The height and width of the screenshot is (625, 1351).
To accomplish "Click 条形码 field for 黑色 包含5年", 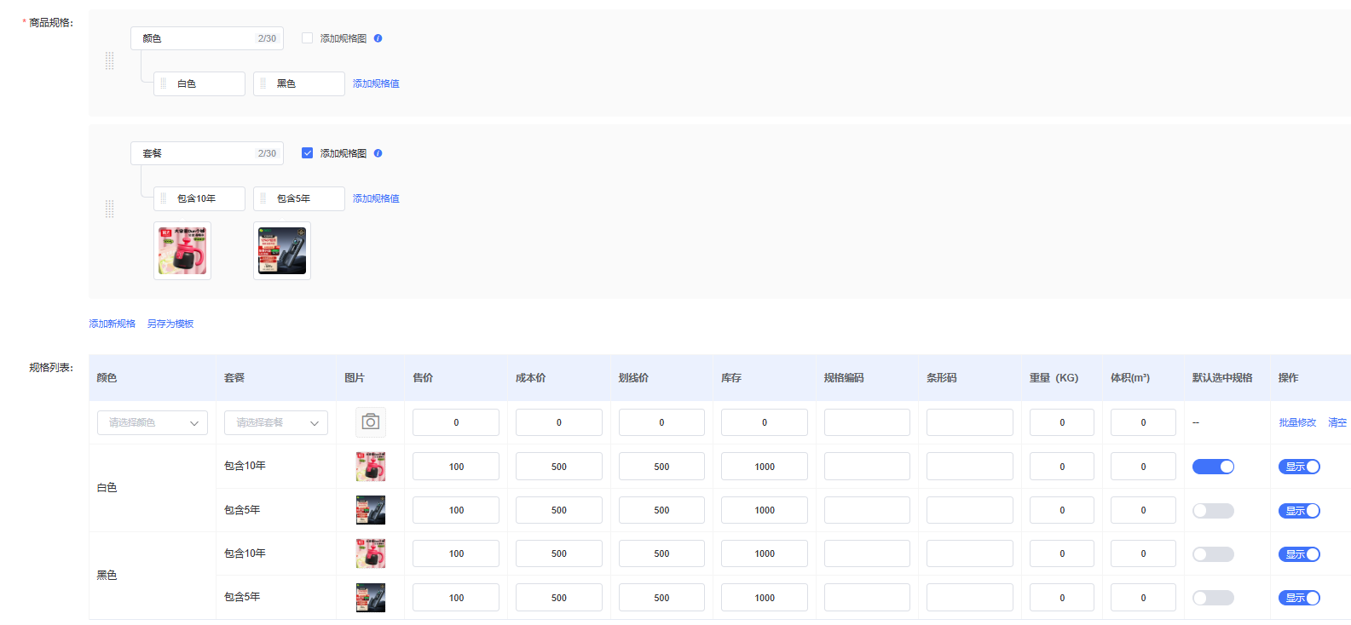I will [x=970, y=598].
